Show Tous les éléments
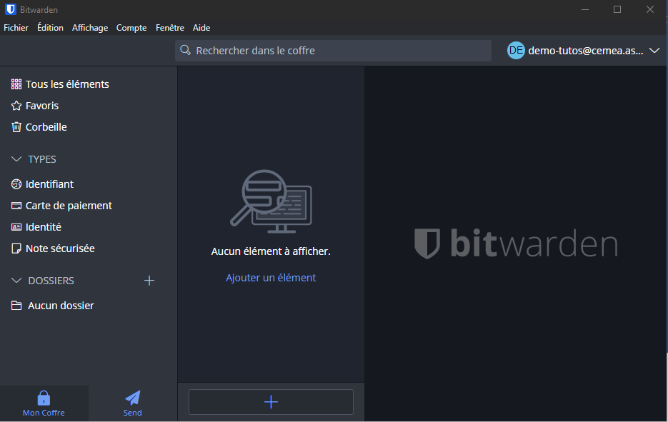 pos(67,84)
